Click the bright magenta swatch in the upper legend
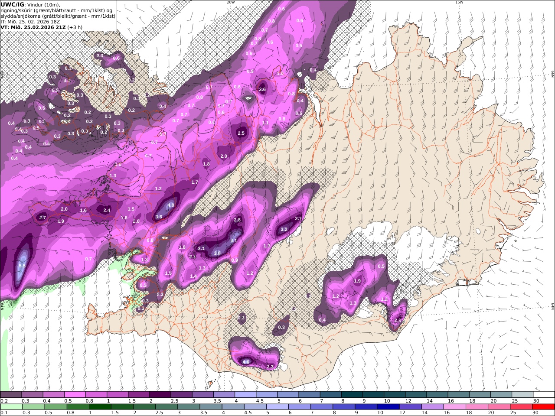Screen dimensions: 555x416 [x=75, y=394]
